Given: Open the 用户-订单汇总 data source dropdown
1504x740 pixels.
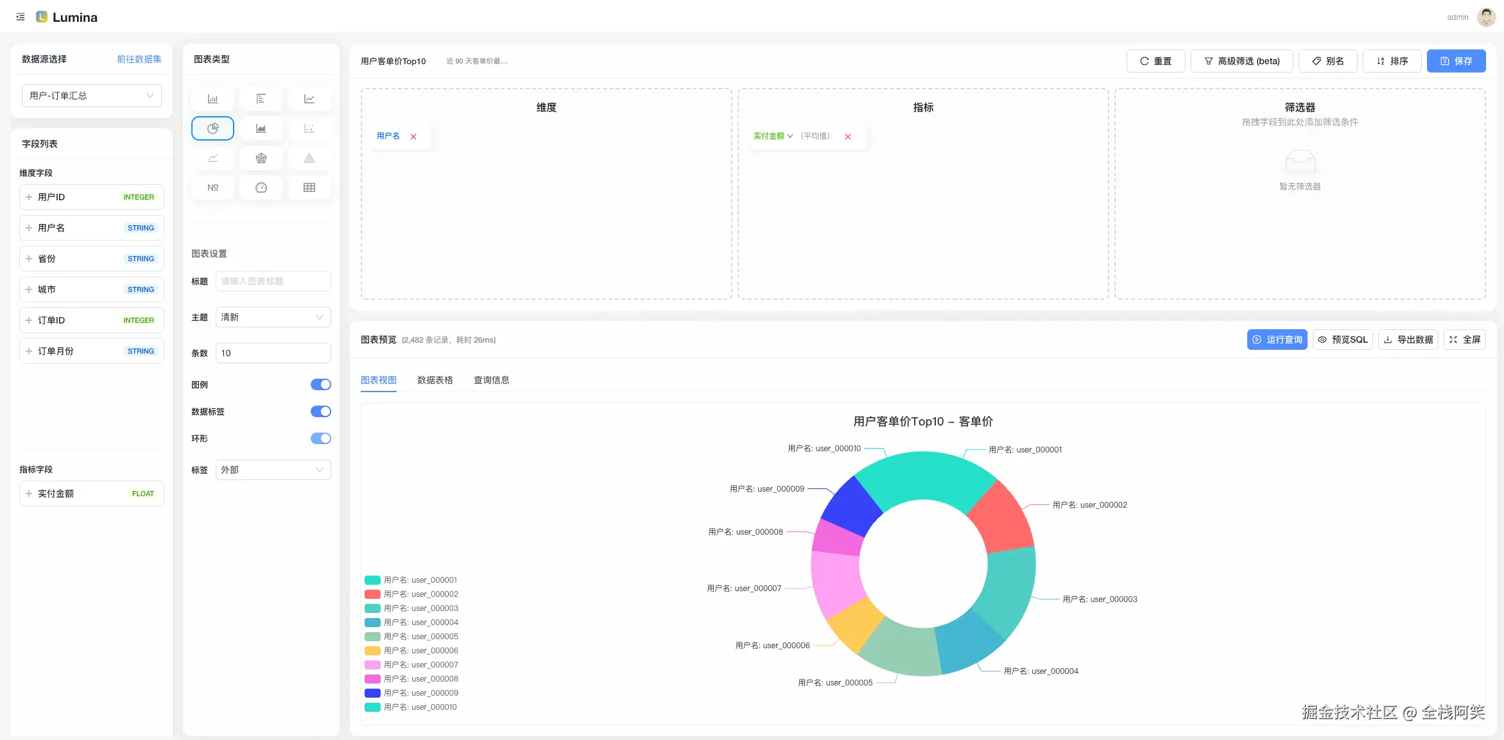Looking at the screenshot, I should tap(92, 96).
